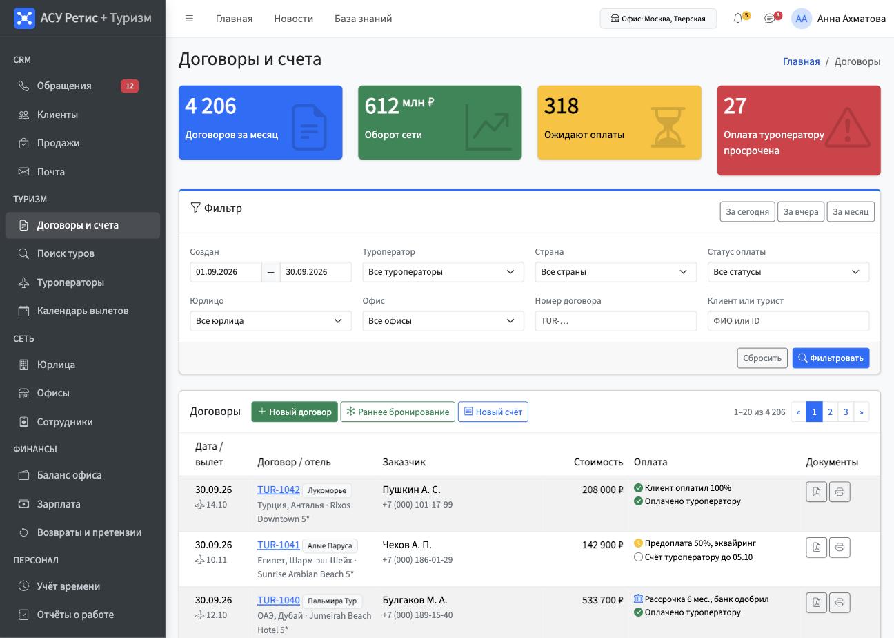Screen dimensions: 894x638
Task: Print documents for TUR-1040
Action: 840,602
